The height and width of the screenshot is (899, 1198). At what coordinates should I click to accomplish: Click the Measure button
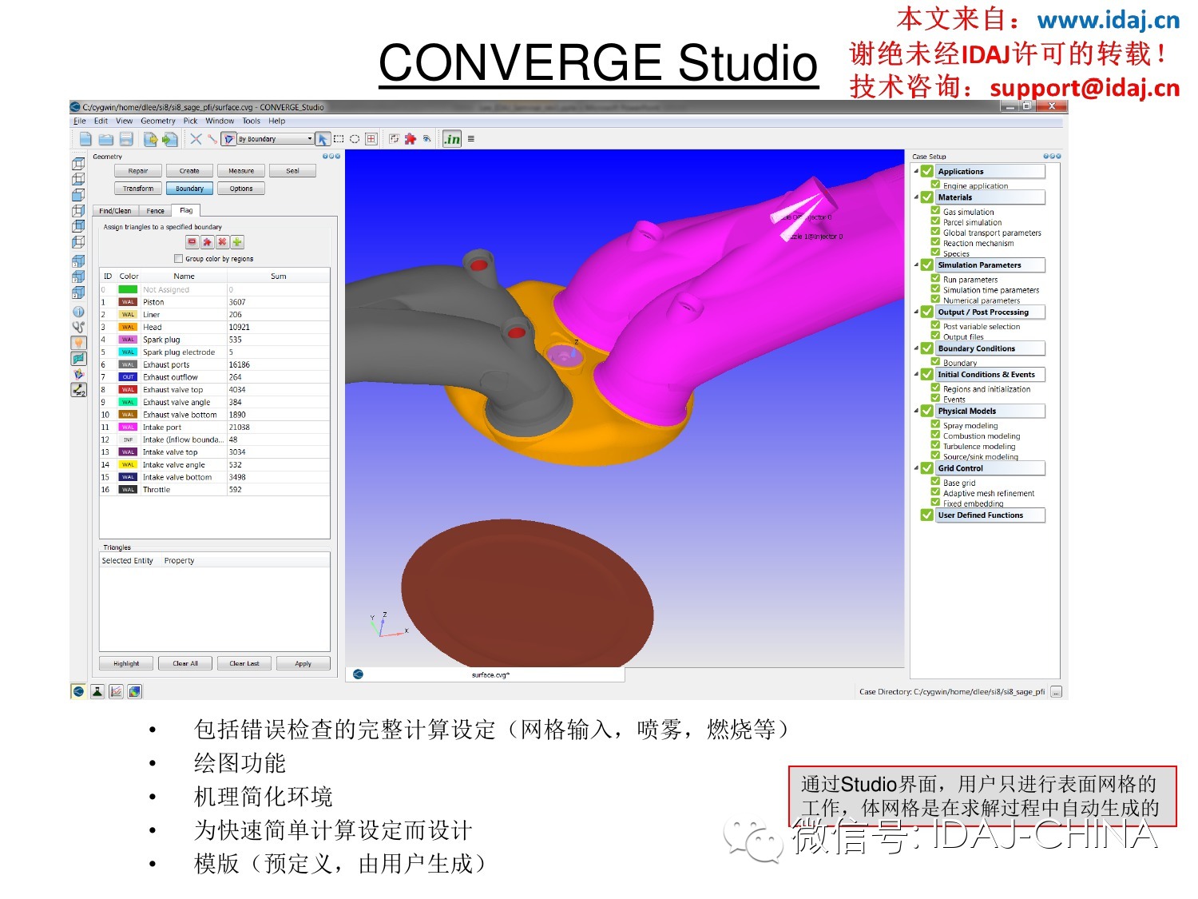pyautogui.click(x=241, y=171)
